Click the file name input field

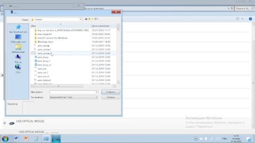coord(73,92)
